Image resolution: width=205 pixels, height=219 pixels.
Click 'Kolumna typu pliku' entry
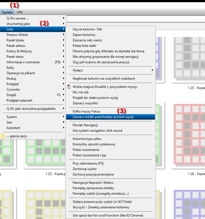click(110, 139)
